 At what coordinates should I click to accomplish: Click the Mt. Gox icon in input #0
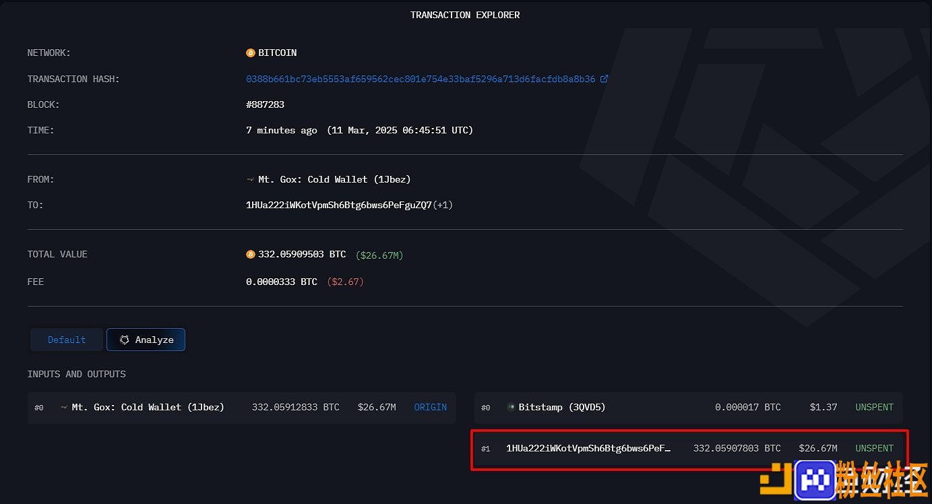pos(65,407)
